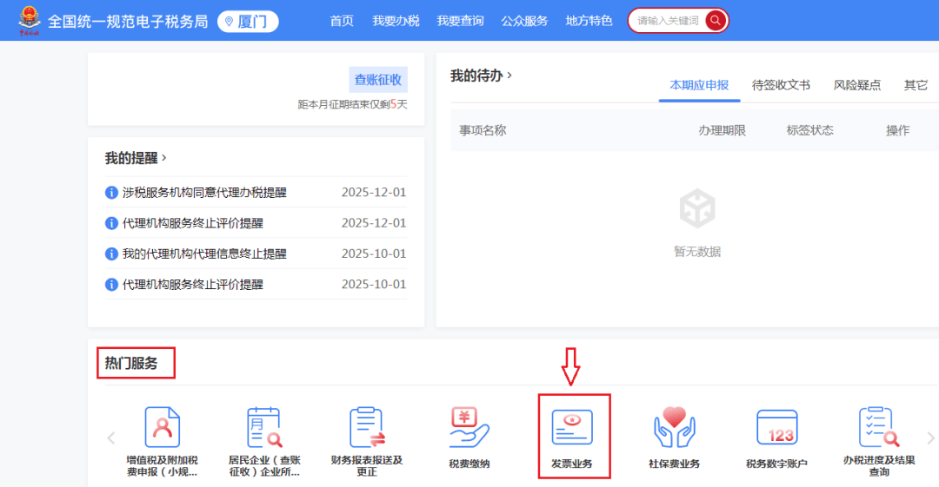Open the 发票业务 invoice service icon
Screen dimensions: 939x487
coord(572,428)
